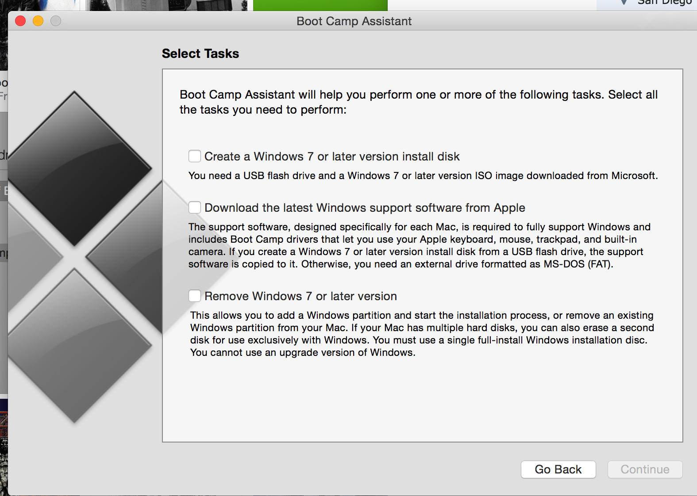
Task: Click the 'This allows you to add a Windows partition' paragraph
Action: [x=422, y=334]
